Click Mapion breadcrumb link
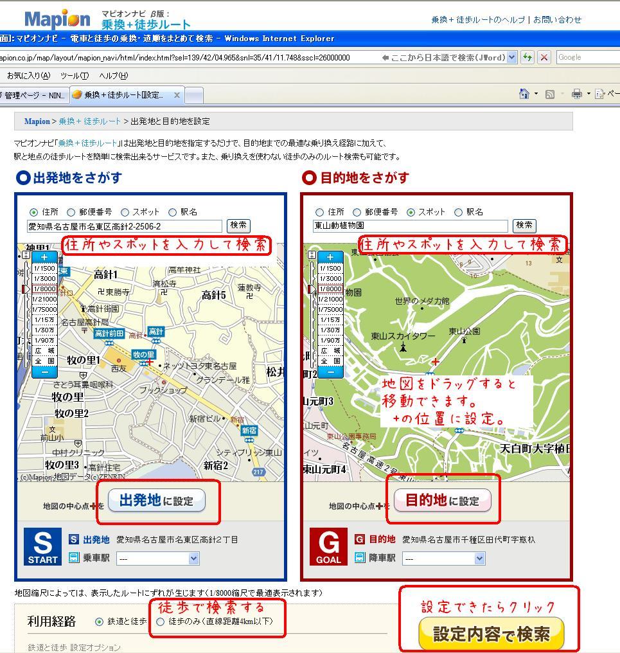Image resolution: width=620 pixels, height=653 pixels. click(x=37, y=121)
